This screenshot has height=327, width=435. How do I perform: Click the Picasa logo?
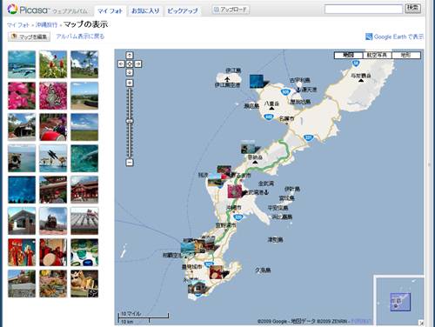point(28,10)
